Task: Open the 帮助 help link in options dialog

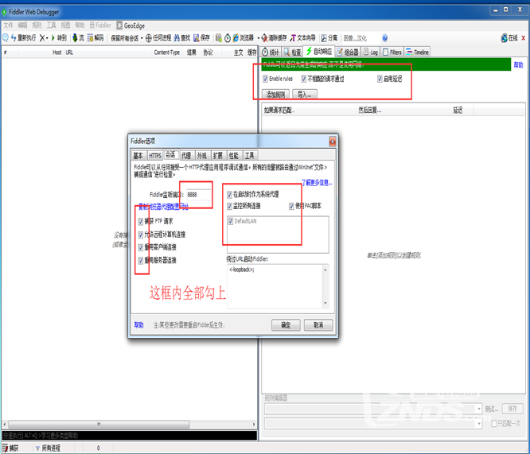Action: click(138, 325)
